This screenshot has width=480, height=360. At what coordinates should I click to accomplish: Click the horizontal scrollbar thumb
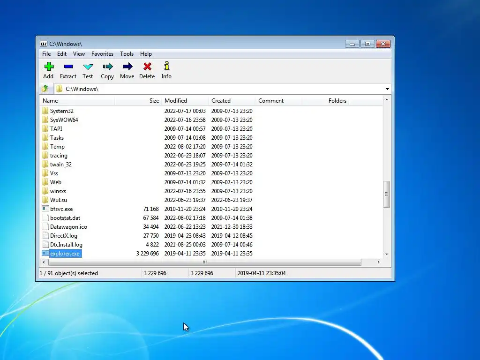click(x=205, y=262)
